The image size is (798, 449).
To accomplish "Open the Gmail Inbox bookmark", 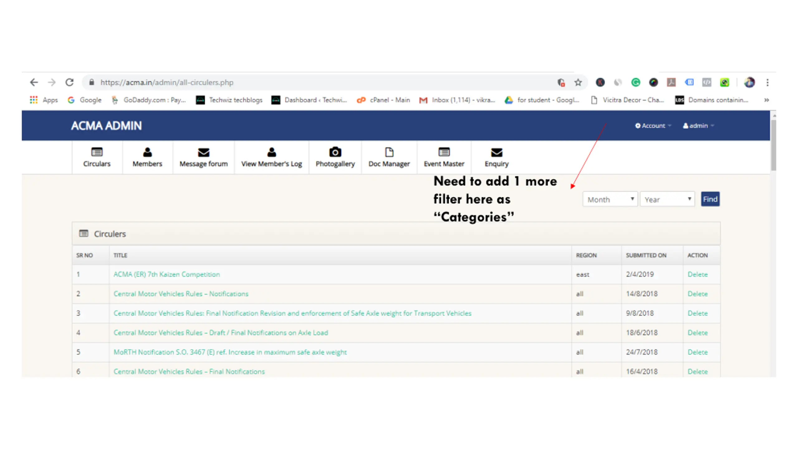I will [x=457, y=100].
